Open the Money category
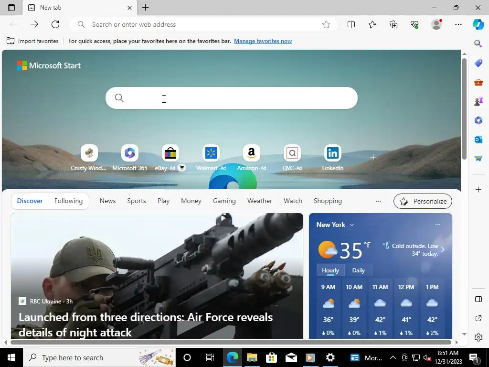 (191, 201)
